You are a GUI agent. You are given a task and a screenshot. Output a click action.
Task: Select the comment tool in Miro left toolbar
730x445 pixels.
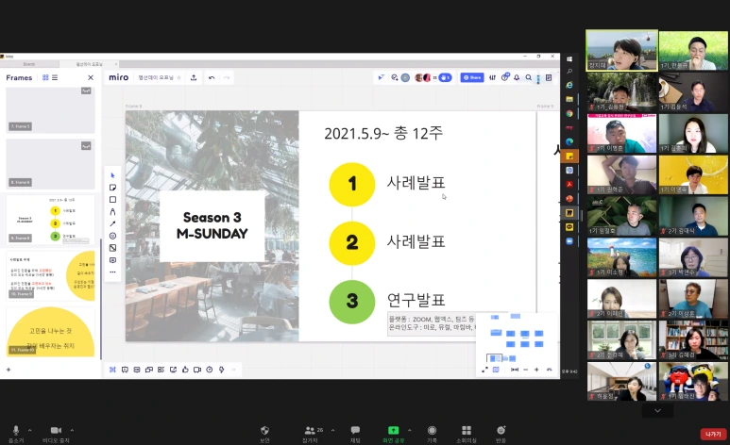click(x=112, y=260)
